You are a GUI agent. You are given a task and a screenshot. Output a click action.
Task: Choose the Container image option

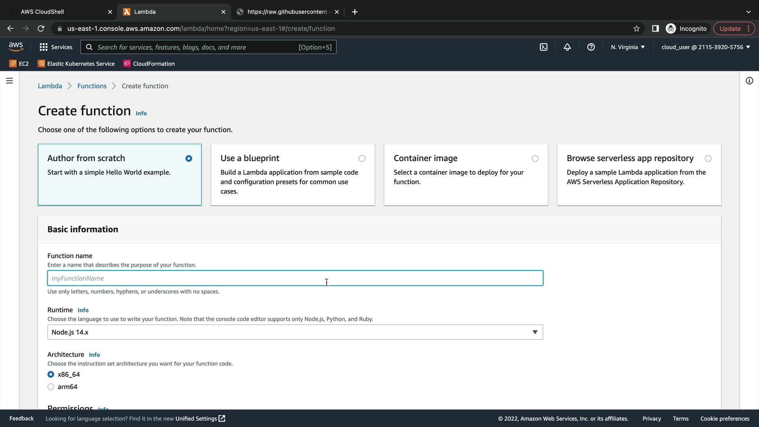(x=535, y=159)
